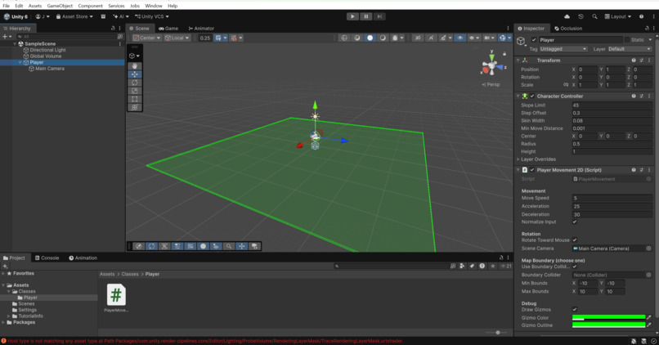Screen dimensions: 659x345
Task: Open the Gizmo Color swatch
Action: 608,317
